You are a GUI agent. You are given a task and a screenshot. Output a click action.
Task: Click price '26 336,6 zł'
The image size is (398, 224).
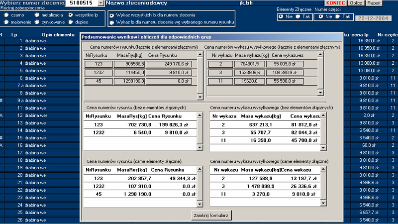pyautogui.click(x=304, y=186)
